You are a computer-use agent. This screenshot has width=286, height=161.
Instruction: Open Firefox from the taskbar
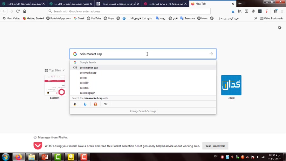tap(18, 157)
